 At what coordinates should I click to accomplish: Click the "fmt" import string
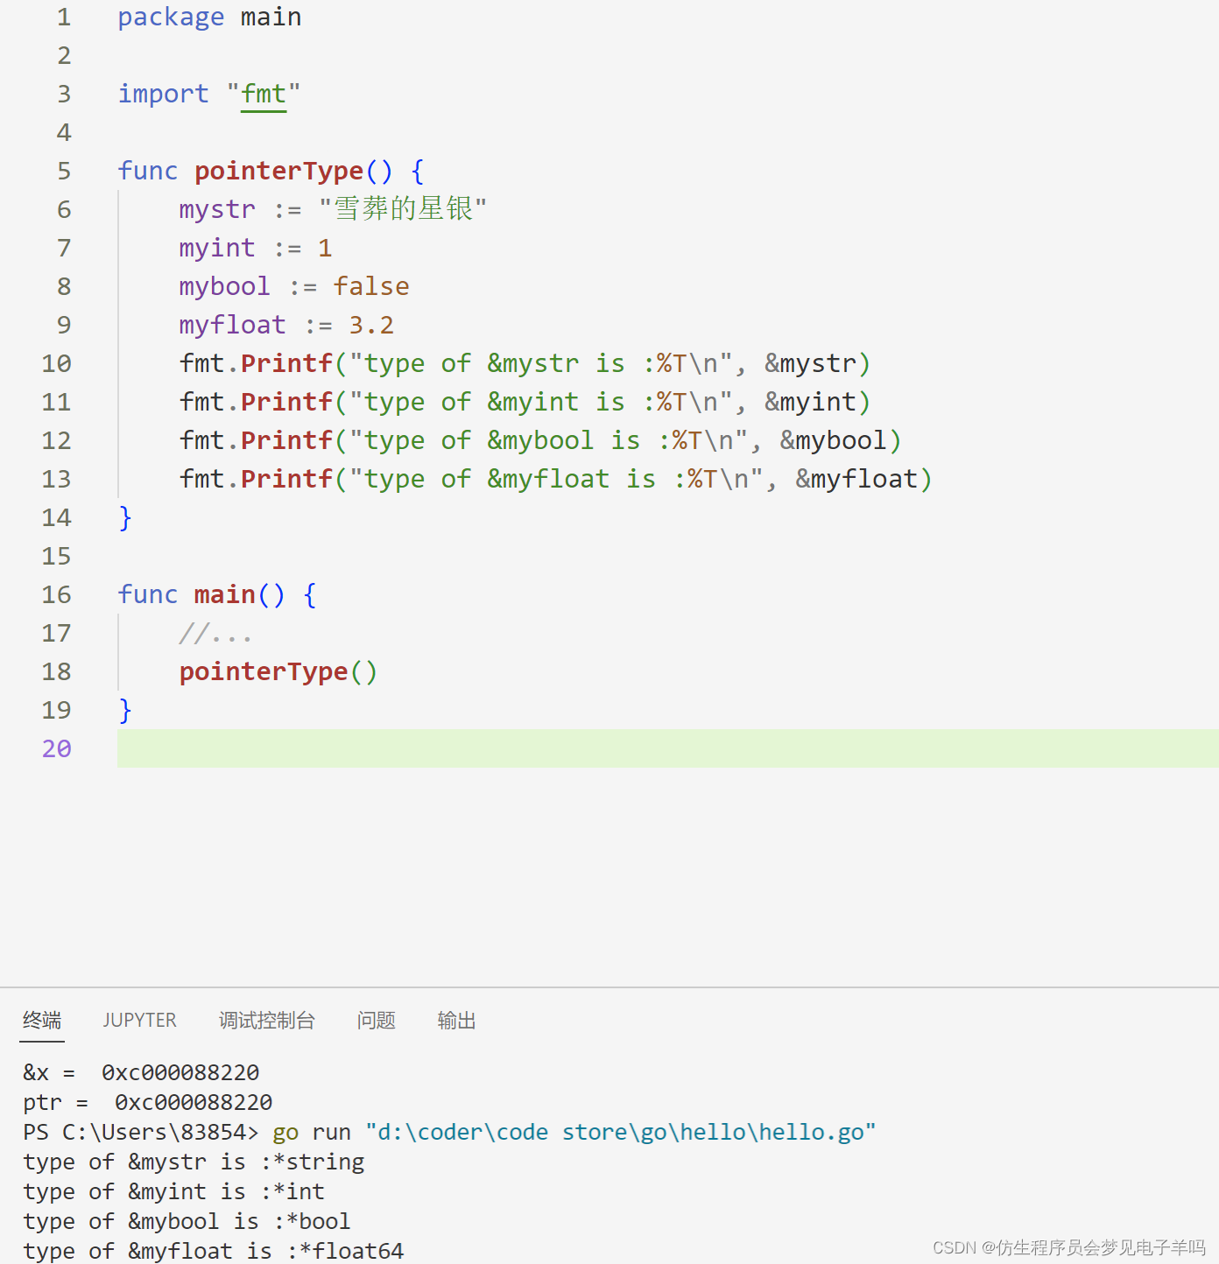(264, 94)
